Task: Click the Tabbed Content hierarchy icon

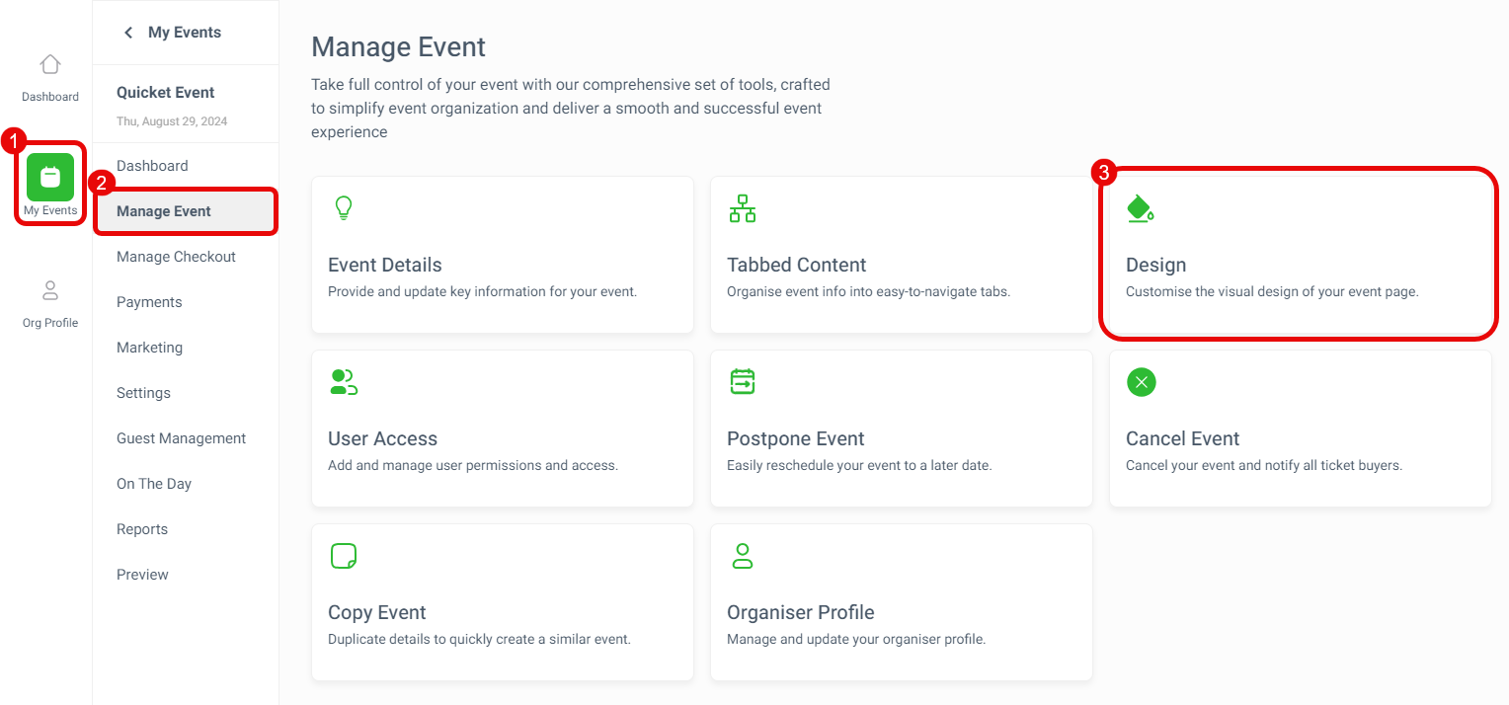Action: tap(743, 208)
